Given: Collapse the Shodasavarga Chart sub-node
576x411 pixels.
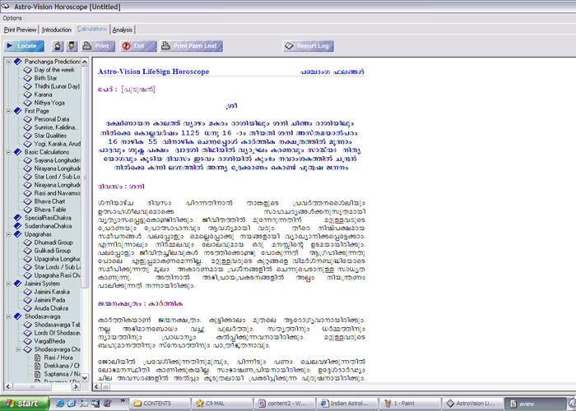Looking at the screenshot, I should click(x=18, y=349).
